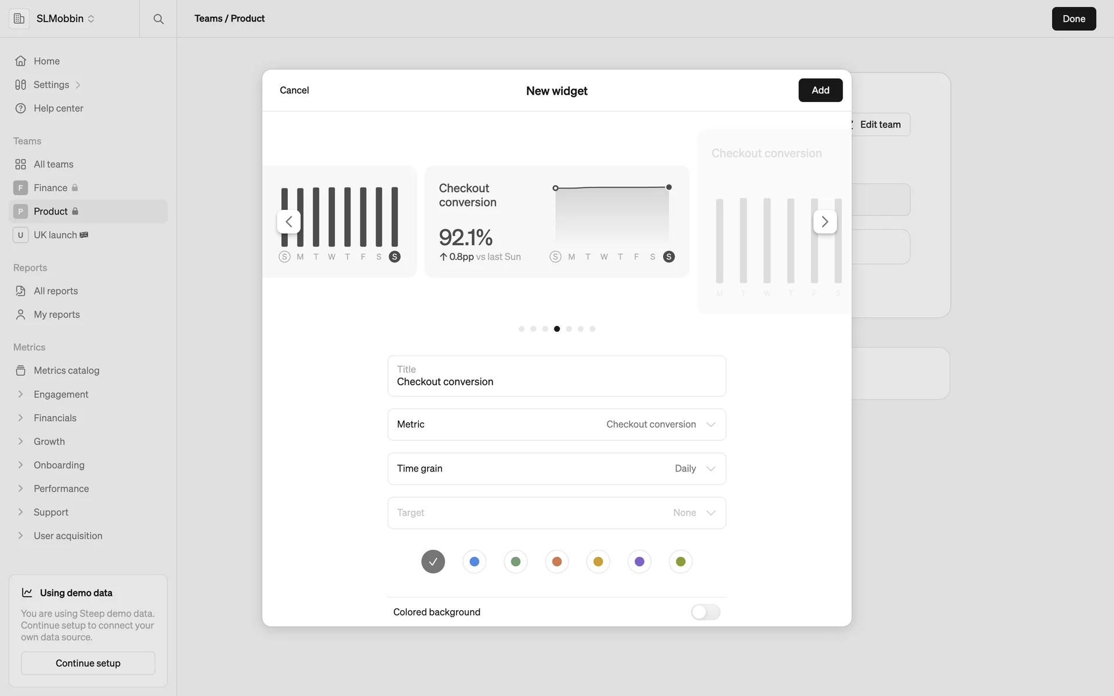Click the Help center question-mark icon
This screenshot has height=696, width=1114.
click(21, 108)
